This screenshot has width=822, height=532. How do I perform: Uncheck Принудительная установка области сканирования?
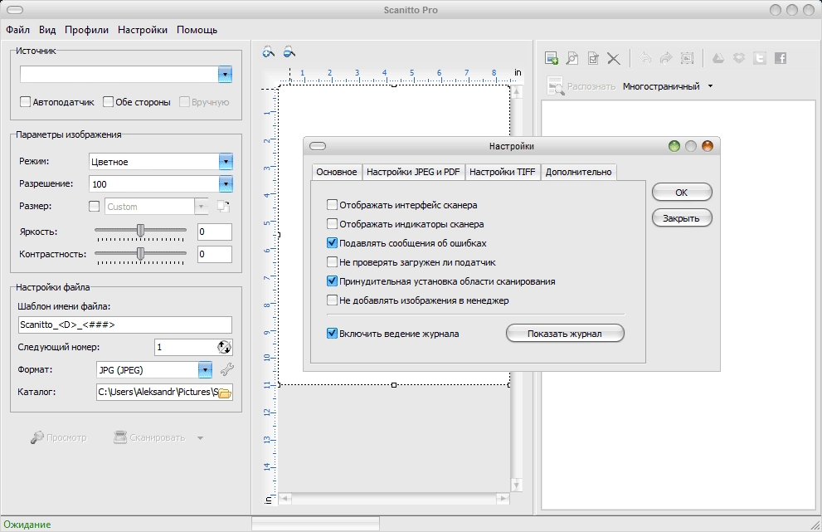(x=332, y=281)
